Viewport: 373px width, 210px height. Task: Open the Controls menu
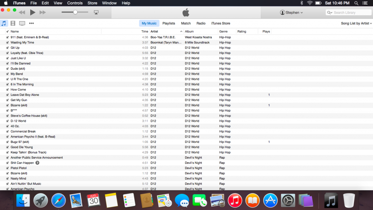[x=75, y=3]
